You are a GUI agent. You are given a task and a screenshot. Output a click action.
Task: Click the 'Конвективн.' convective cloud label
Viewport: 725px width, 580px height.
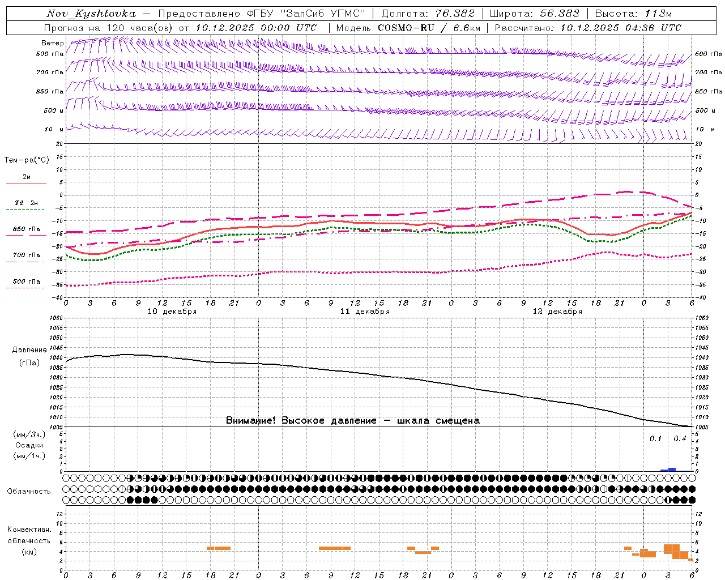pos(29,530)
